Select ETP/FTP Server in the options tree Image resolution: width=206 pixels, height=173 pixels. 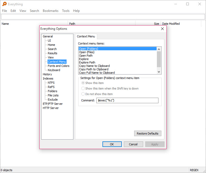[x=53, y=104]
